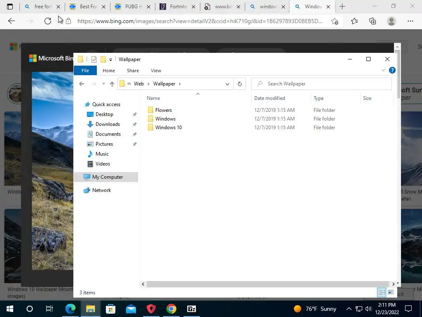Show hidden system tray icons

[349, 309]
